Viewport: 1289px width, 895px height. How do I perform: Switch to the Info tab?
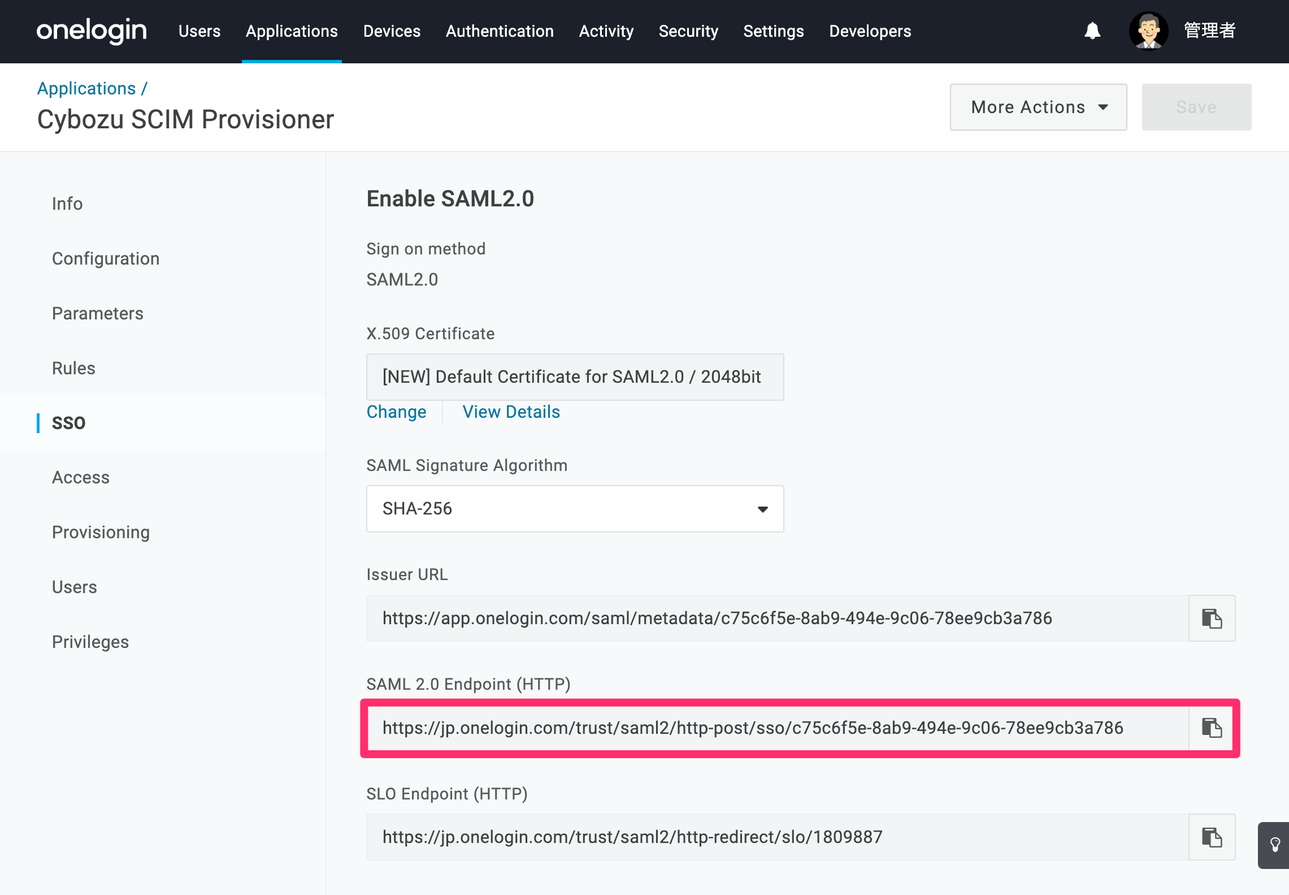point(67,204)
